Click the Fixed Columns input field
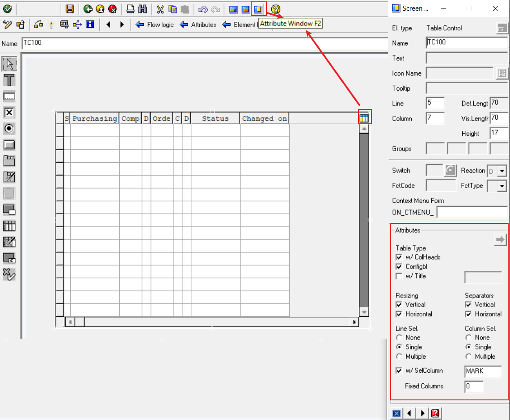The width and height of the screenshot is (510, 420). click(x=474, y=386)
